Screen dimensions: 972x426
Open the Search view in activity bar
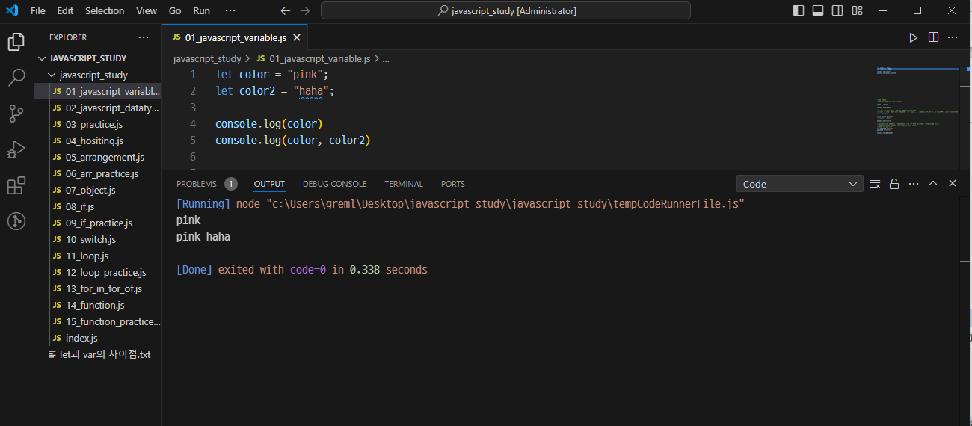pos(16,78)
